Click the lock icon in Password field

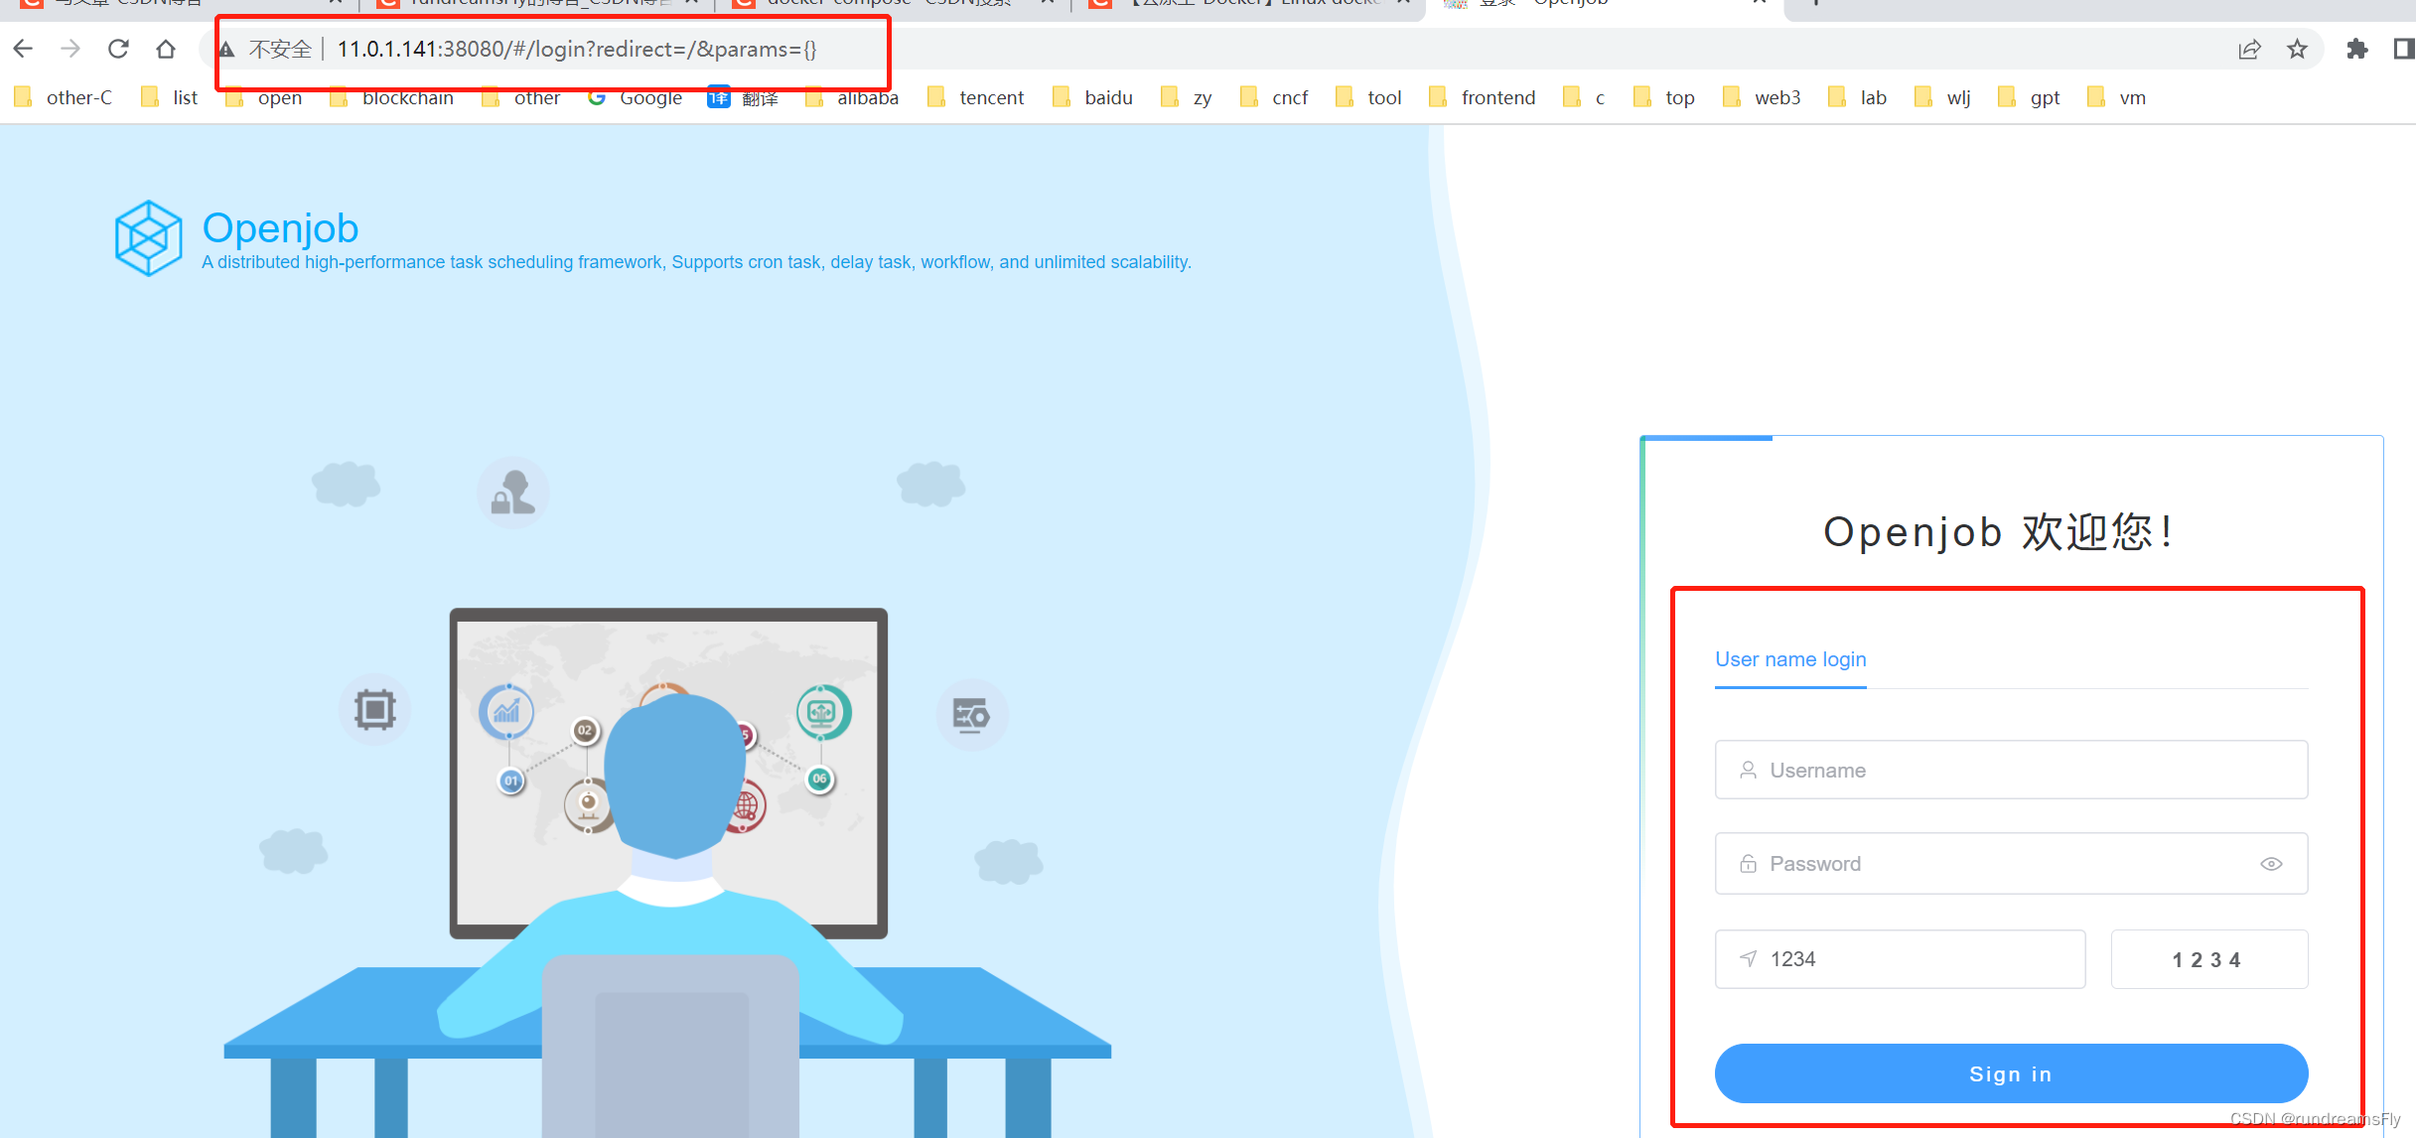[1743, 864]
